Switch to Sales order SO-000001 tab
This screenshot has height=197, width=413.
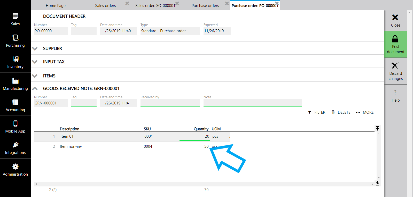pyautogui.click(x=155, y=5)
